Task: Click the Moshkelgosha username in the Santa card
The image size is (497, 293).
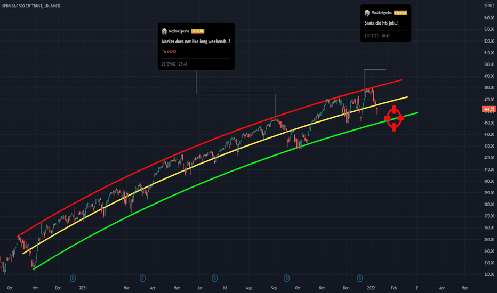Action: (x=382, y=13)
